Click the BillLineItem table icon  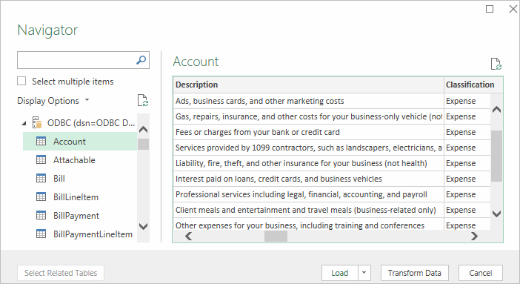click(x=41, y=197)
